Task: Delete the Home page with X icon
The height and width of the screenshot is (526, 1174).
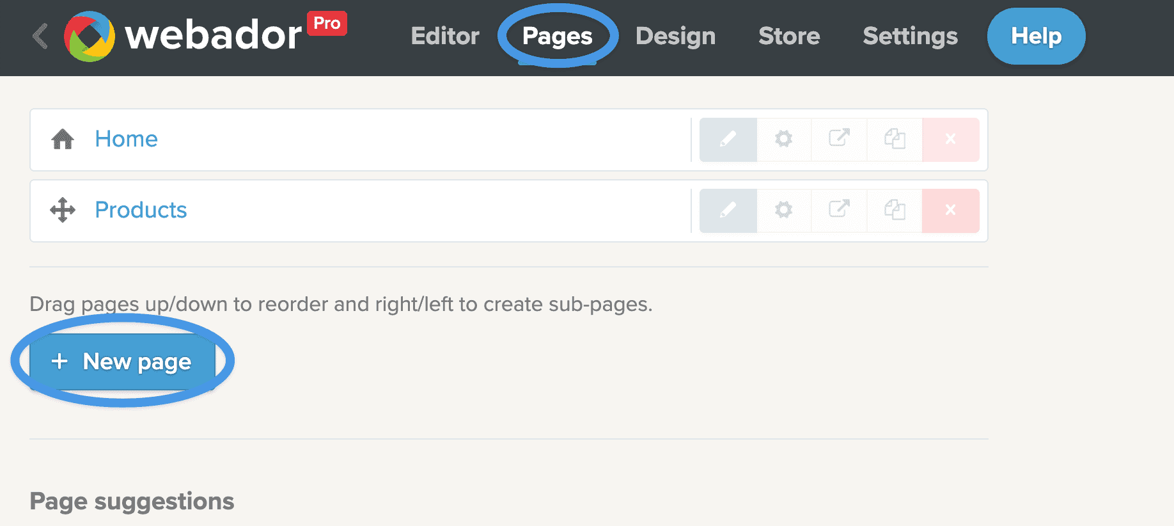Action: click(x=951, y=139)
